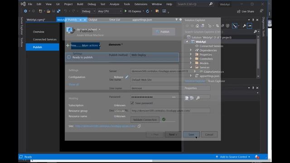Viewport: 290px width, 163px height.
Task: Click the Save button in dialog
Action: point(191,134)
